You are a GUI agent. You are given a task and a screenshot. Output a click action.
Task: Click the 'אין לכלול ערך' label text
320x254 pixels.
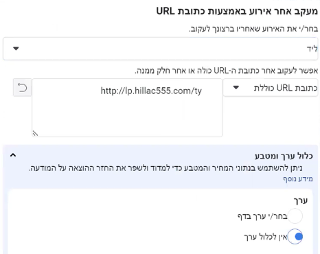[x=265, y=237]
